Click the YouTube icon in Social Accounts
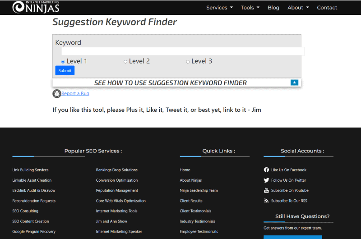This screenshot has height=239, width=361. coord(266,190)
